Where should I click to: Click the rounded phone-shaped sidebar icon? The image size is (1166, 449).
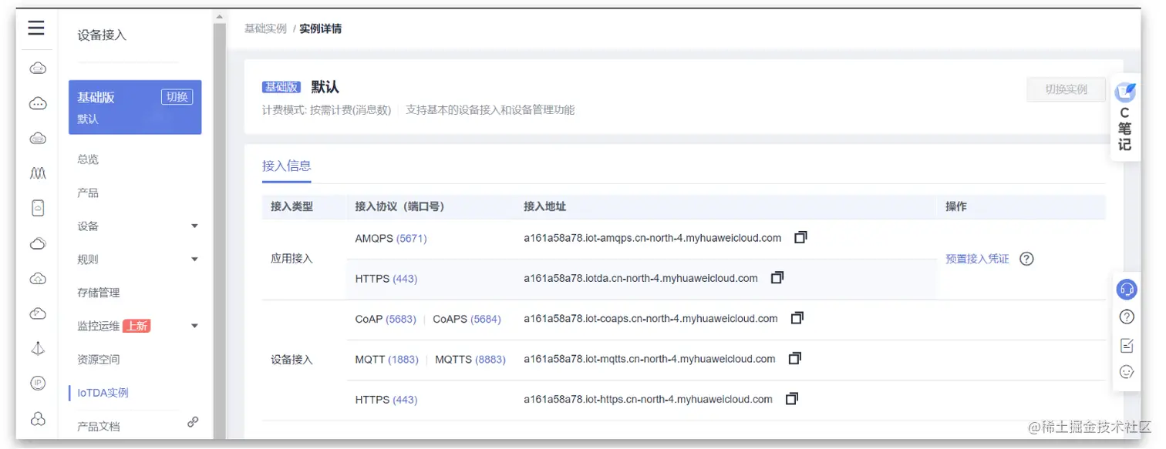pos(38,208)
